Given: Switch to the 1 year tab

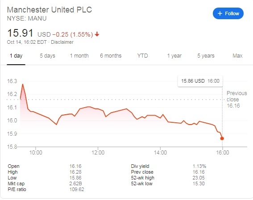Looking at the screenshot, I should (x=174, y=56).
